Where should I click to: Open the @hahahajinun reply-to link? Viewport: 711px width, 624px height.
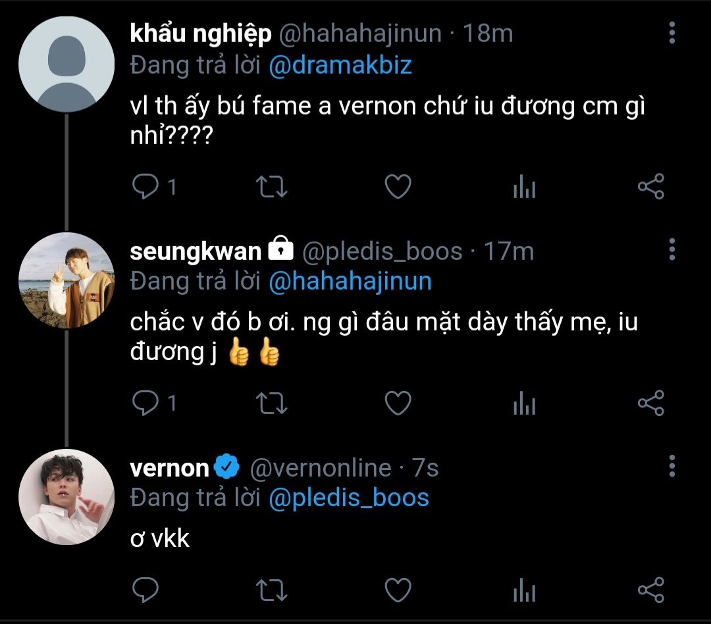click(350, 282)
